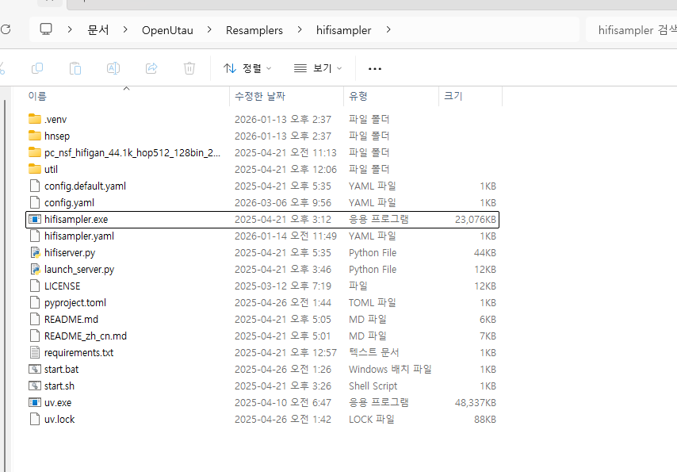Click the util folder icon
The height and width of the screenshot is (472, 677).
click(35, 169)
